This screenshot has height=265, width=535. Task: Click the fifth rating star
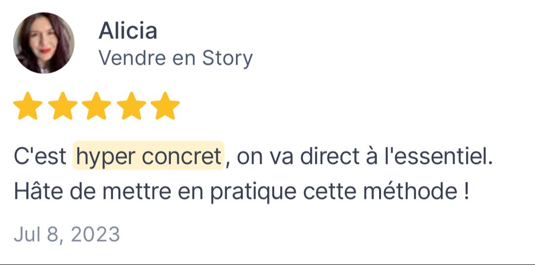coord(165,106)
